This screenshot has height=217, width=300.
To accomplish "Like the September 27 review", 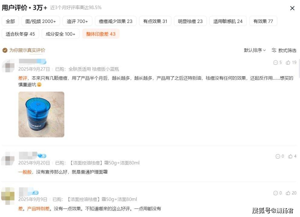I will pos(291,62).
